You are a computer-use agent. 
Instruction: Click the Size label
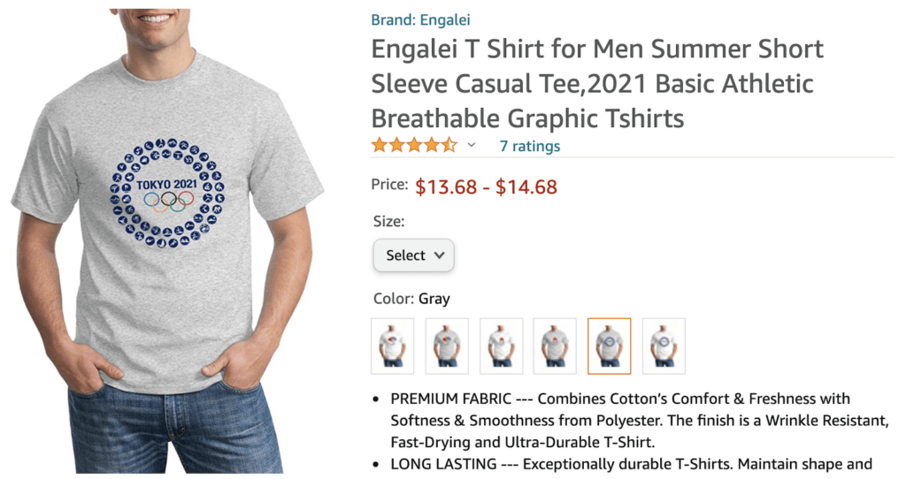(x=388, y=221)
